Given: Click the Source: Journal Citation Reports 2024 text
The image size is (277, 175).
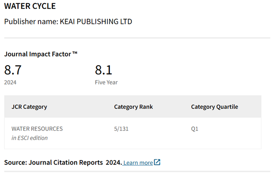Looking at the screenshot, I should (x=63, y=163).
